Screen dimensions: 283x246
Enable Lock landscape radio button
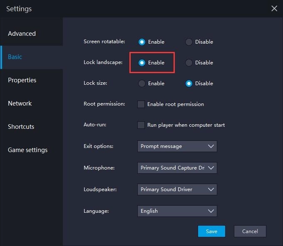[x=142, y=63]
